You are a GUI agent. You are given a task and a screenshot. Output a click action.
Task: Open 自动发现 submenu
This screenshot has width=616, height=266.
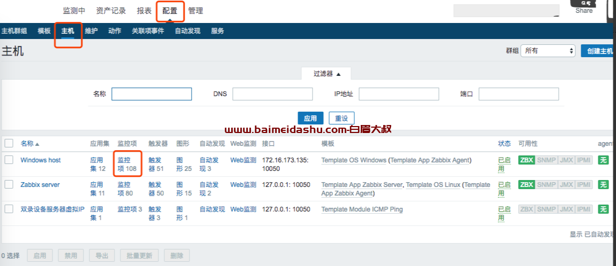coord(187,31)
